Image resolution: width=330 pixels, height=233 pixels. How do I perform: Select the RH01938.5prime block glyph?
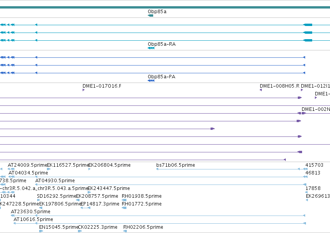(x=124, y=200)
